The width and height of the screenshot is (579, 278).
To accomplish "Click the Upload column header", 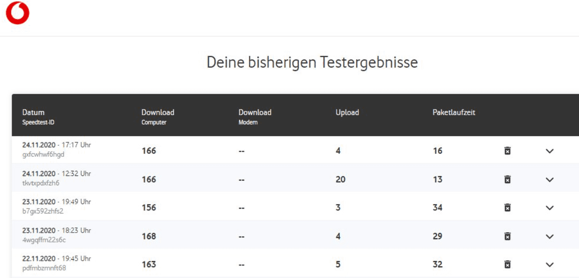I will 347,112.
